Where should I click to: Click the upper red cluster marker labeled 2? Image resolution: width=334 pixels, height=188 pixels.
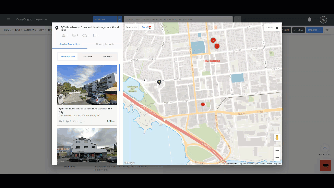[x=213, y=40]
